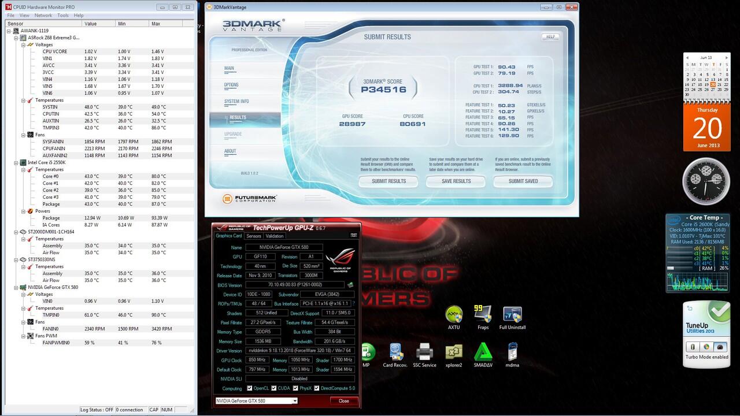The height and width of the screenshot is (416, 740).
Task: Open the File menu in Hardware Monitor
Action: (11, 16)
